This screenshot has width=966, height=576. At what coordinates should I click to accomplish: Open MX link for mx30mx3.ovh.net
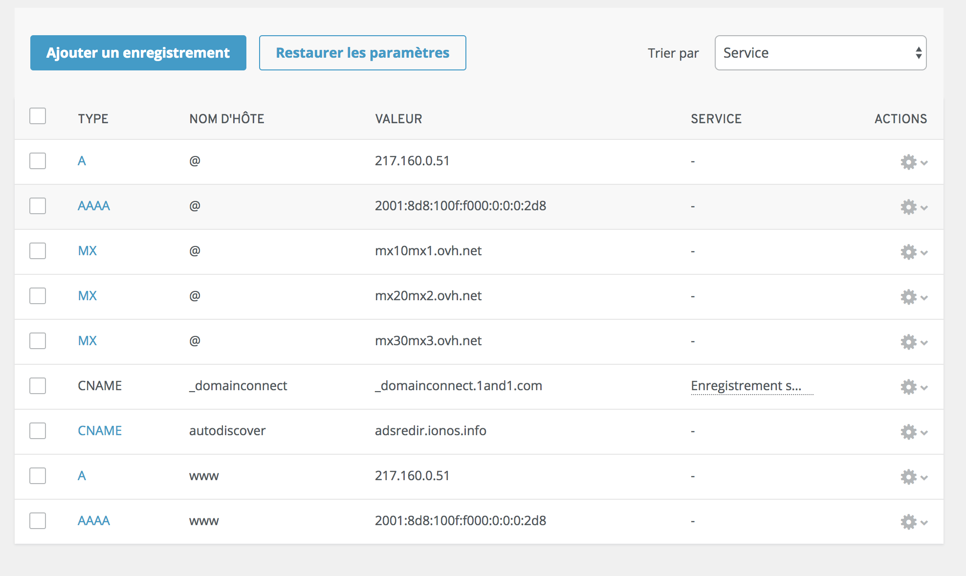pos(88,341)
